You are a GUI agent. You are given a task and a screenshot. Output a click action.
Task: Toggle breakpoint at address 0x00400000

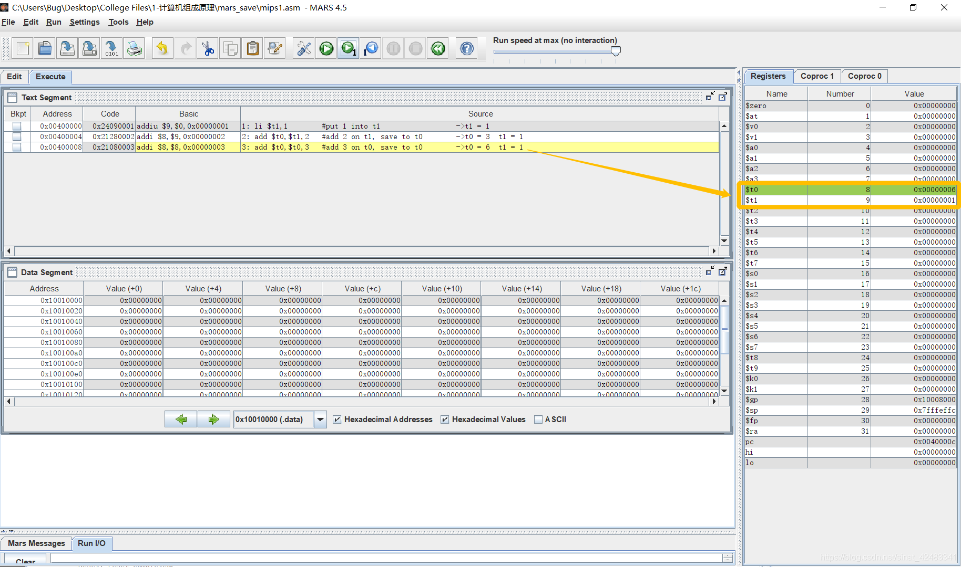(17, 126)
